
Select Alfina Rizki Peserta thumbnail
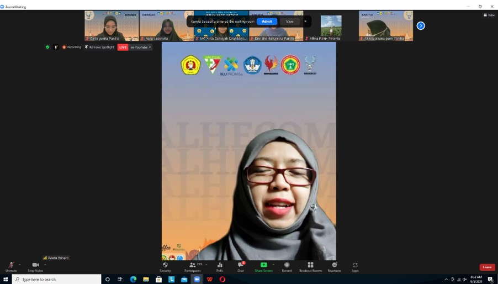tap(331, 26)
